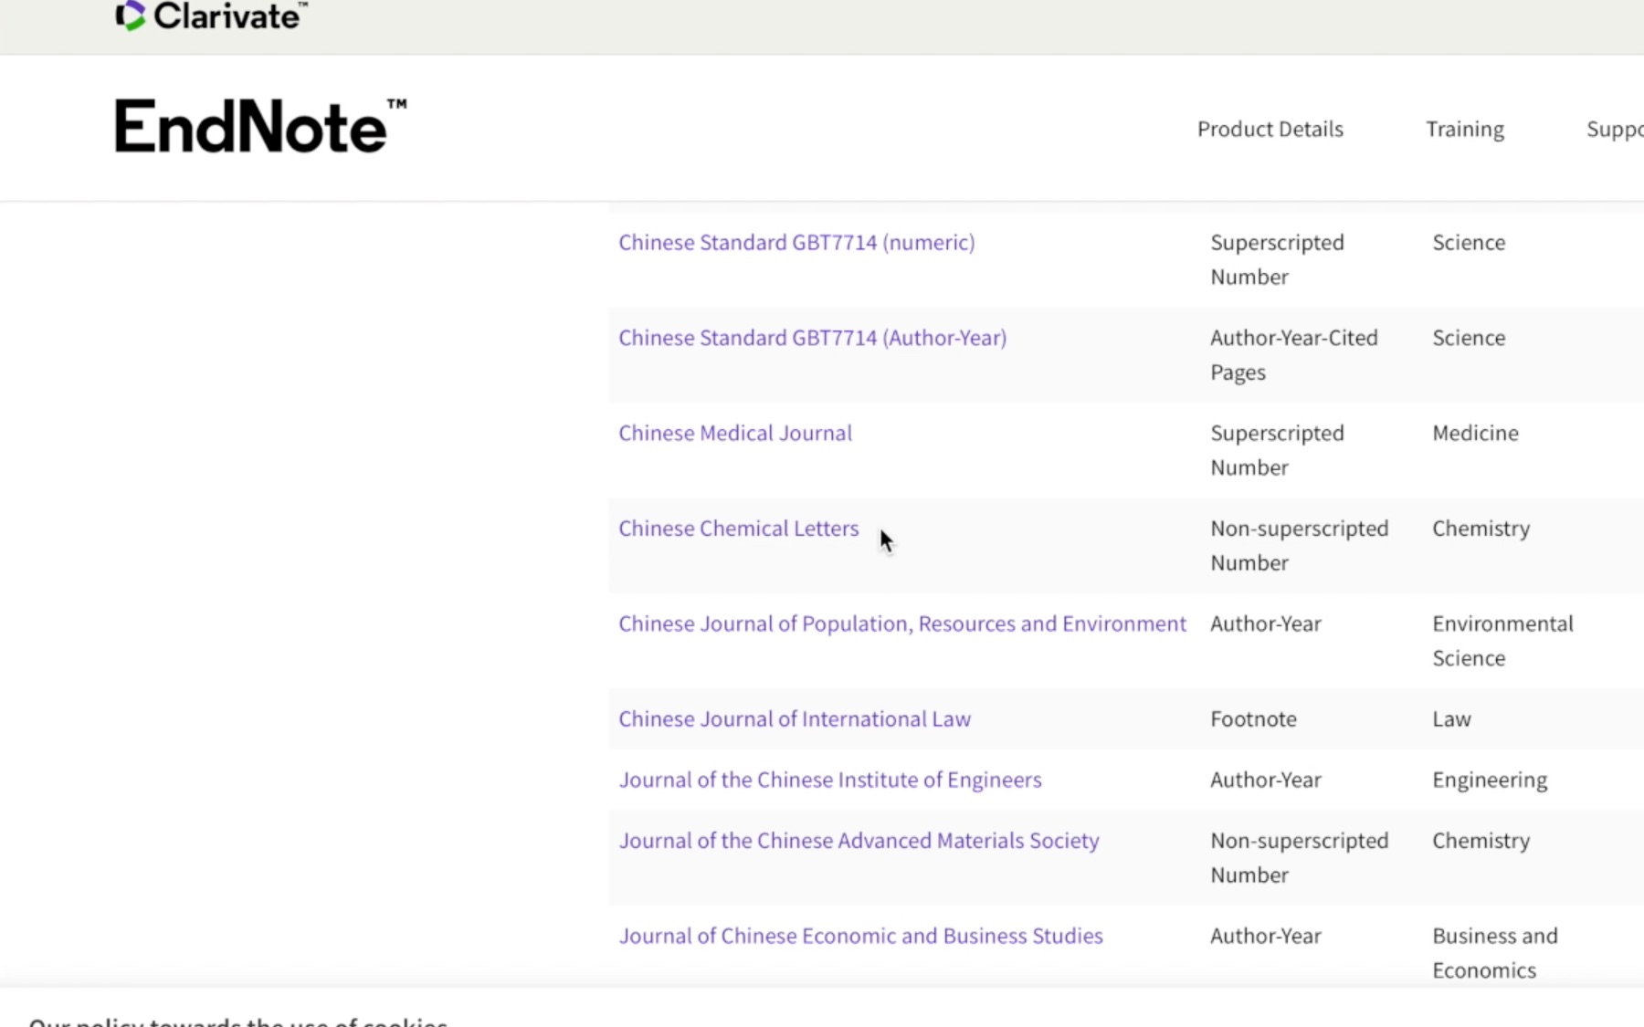This screenshot has width=1644, height=1027.
Task: Select 'Business and Economics' discipline cell
Action: tap(1495, 953)
